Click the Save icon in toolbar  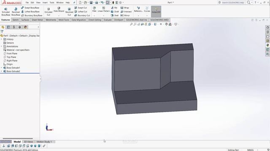[x=91, y=3]
